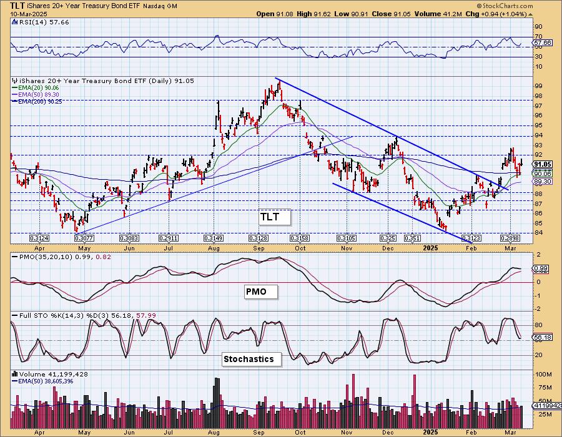
Task: Click the Stochastics annotation box
Action: tap(252, 359)
